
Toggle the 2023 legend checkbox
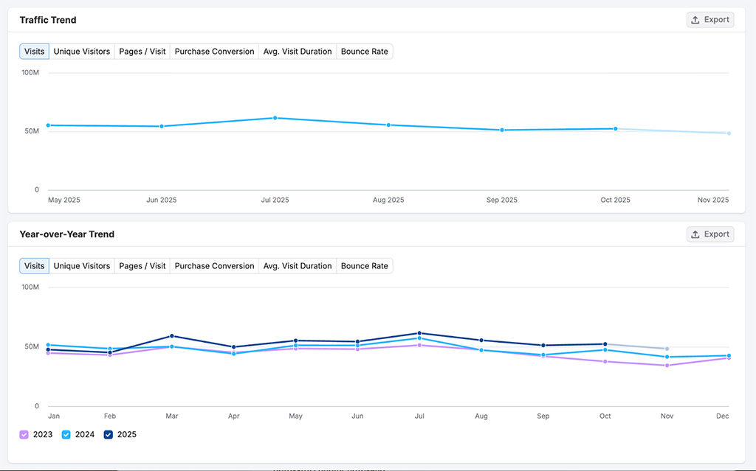(x=24, y=434)
